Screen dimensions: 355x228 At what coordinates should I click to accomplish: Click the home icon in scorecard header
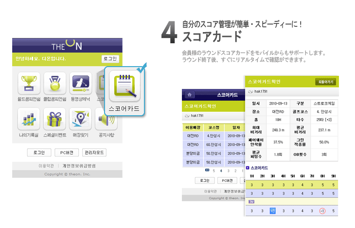tap(189, 95)
